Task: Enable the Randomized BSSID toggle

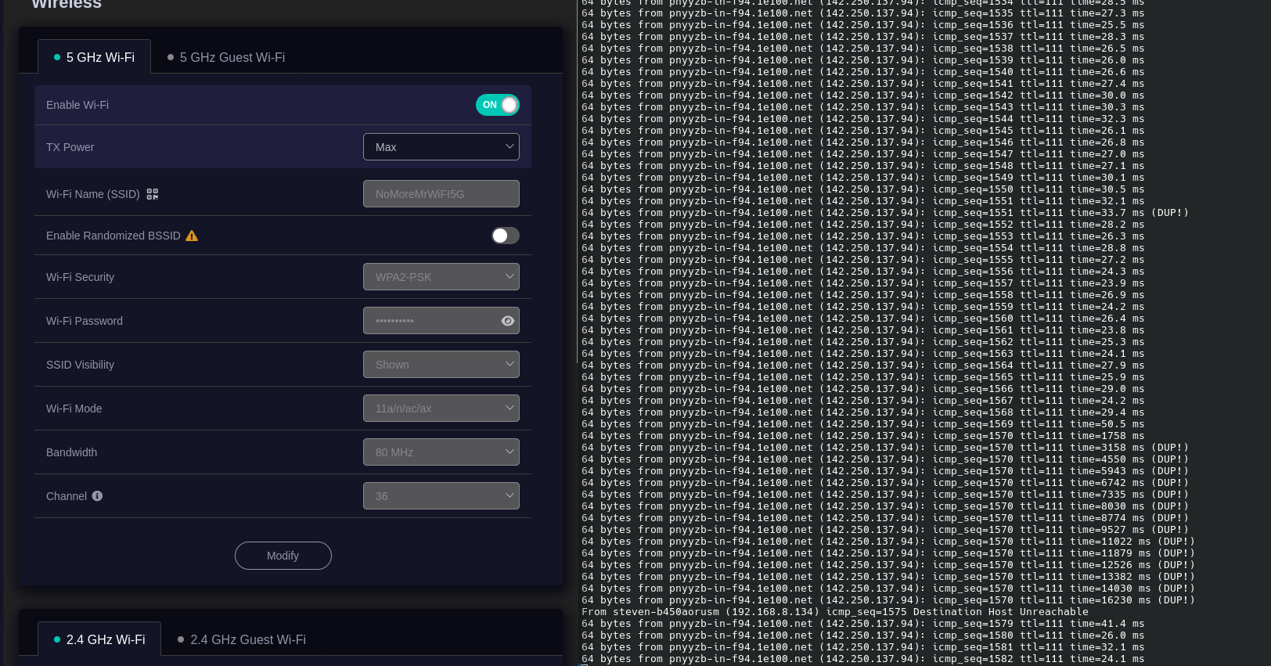Action: (505, 236)
